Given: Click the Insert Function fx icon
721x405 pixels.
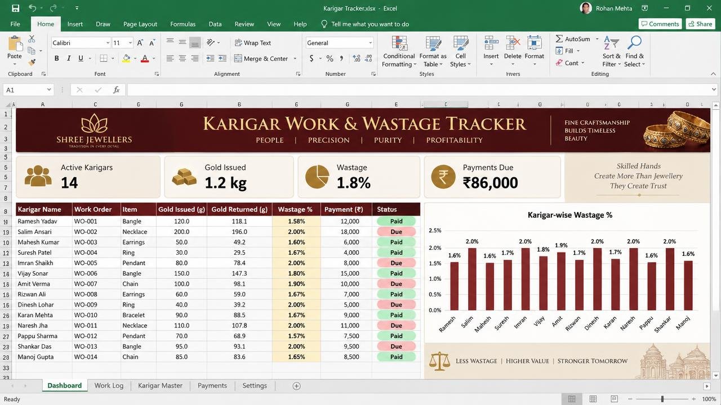Looking at the screenshot, I should (x=116, y=90).
